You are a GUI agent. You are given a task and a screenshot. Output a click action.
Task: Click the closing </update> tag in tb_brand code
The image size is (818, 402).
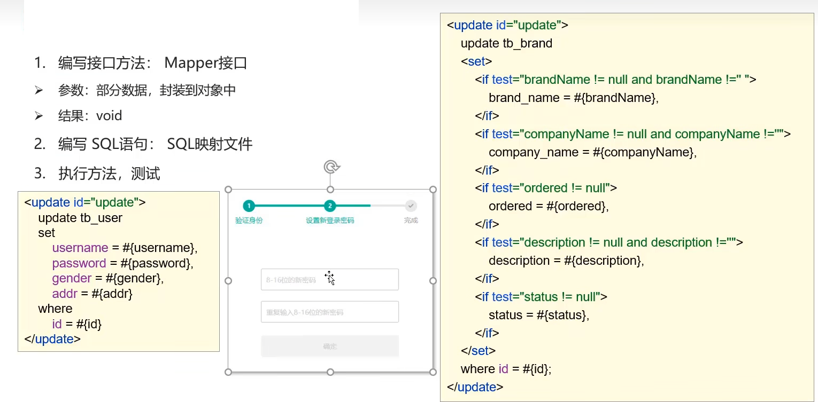pos(475,387)
